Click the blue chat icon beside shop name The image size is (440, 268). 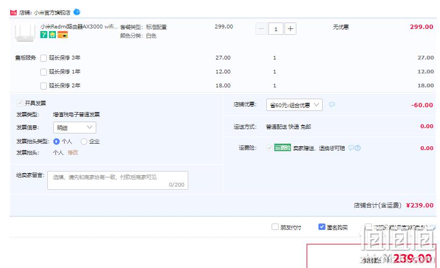(x=76, y=12)
